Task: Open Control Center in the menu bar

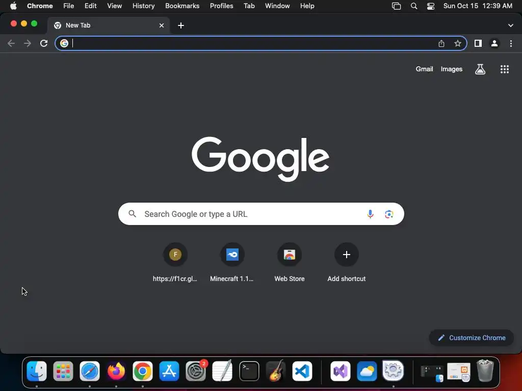Action: click(430, 6)
